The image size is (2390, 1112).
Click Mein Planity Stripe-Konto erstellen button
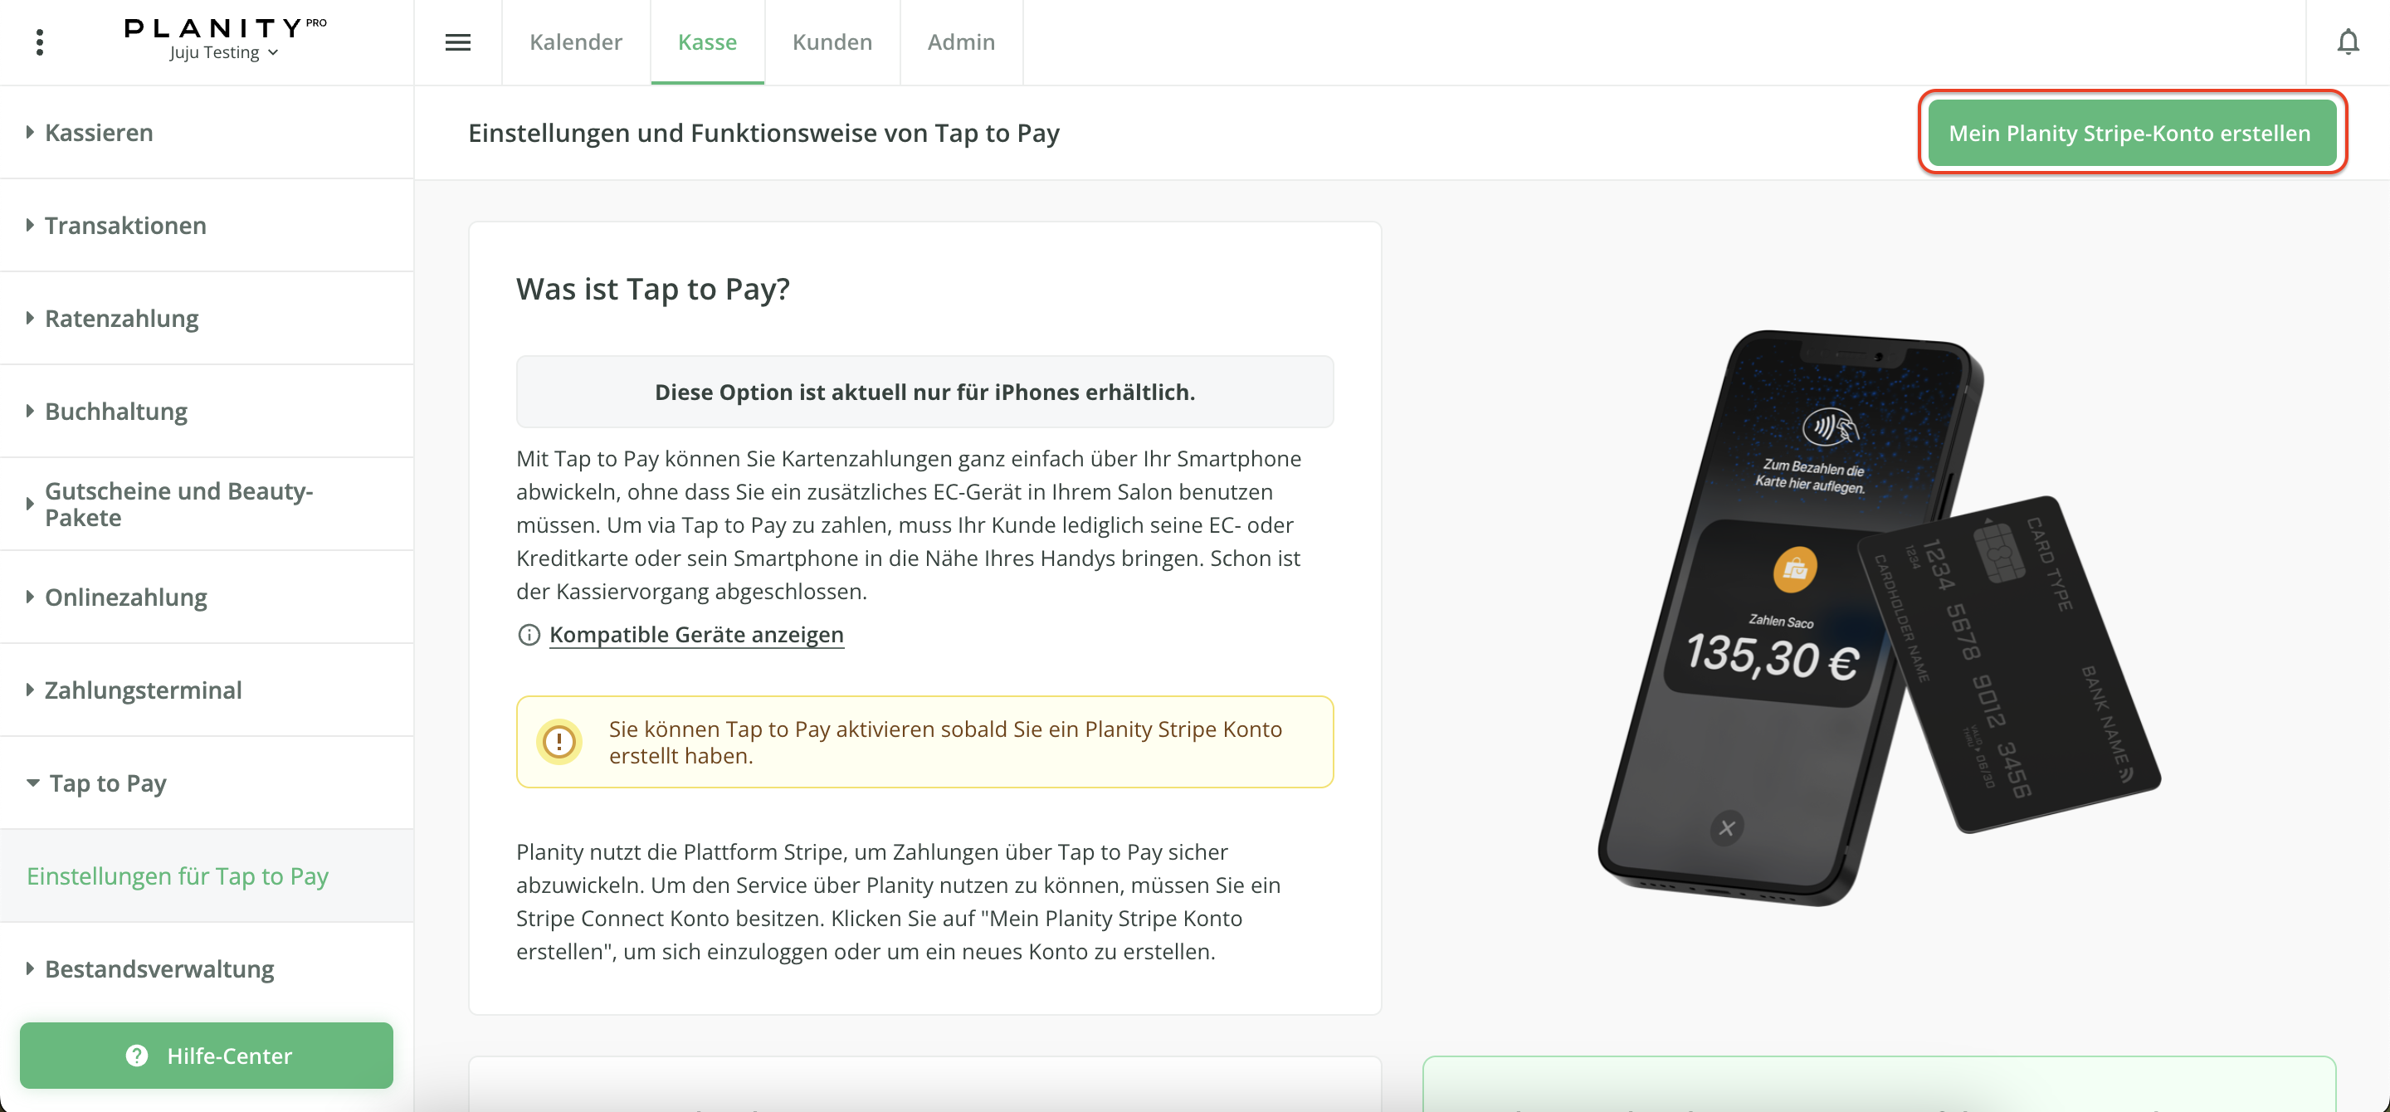click(x=2130, y=134)
